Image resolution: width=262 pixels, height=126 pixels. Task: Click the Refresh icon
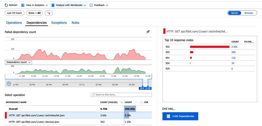point(7,5)
